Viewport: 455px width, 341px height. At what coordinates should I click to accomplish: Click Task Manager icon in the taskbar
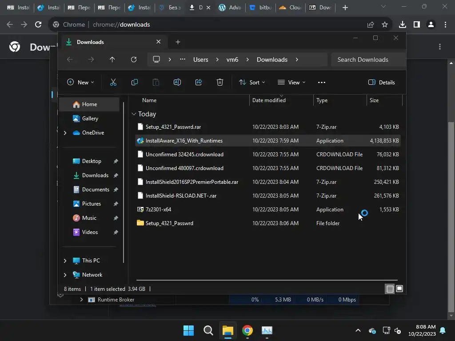pyautogui.click(x=267, y=330)
